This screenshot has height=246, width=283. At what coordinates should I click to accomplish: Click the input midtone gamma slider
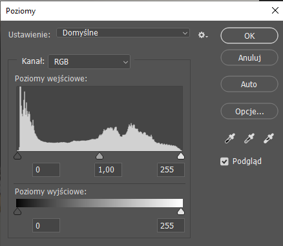pyautogui.click(x=100, y=156)
